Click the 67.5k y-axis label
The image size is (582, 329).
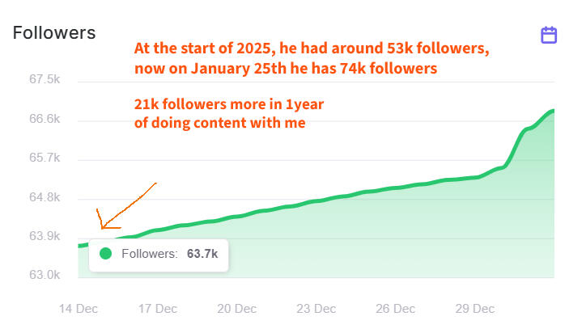44,80
